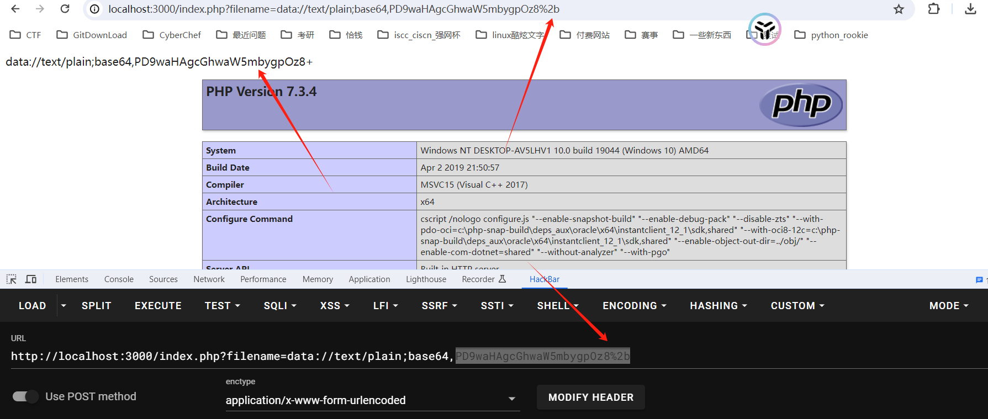Switch to the Recorder tab

point(484,279)
